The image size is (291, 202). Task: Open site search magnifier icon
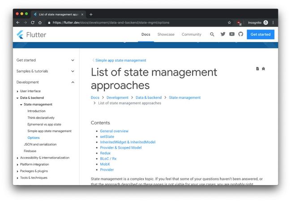[212, 34]
